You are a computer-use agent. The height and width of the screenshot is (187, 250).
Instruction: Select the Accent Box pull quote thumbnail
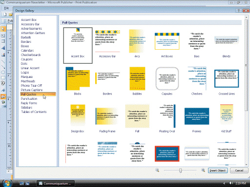78,45
